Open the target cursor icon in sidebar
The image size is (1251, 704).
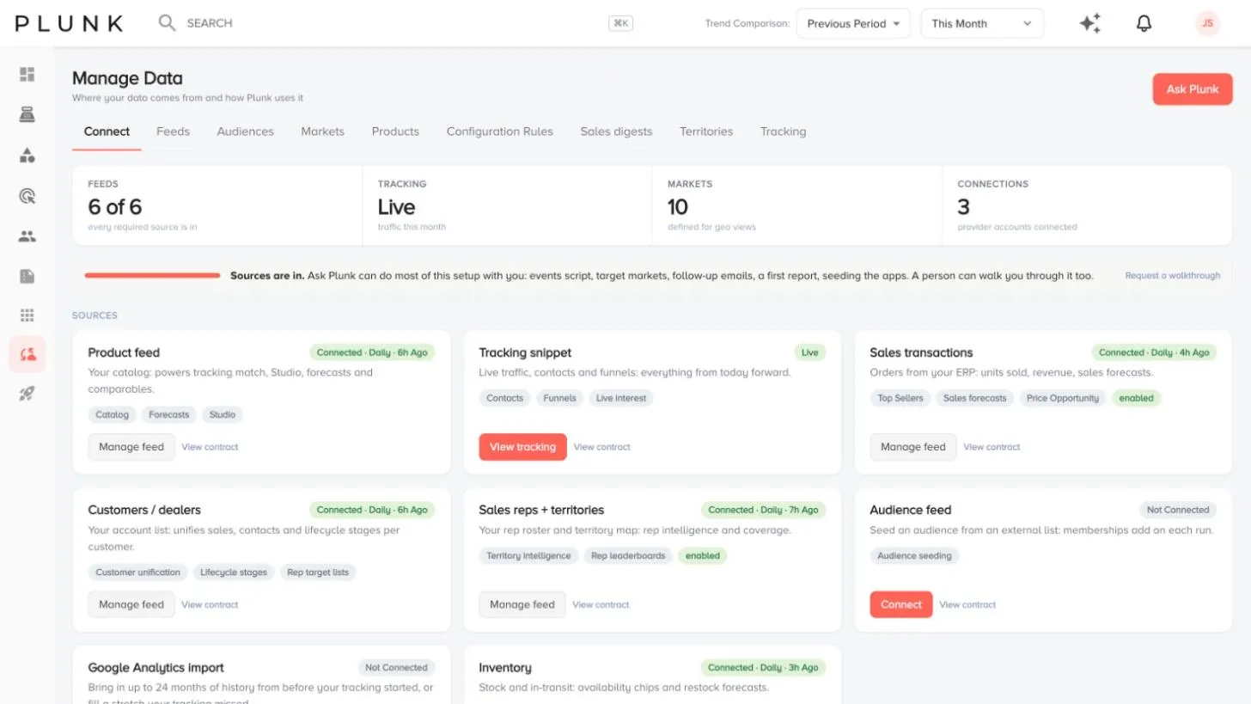pyautogui.click(x=27, y=196)
